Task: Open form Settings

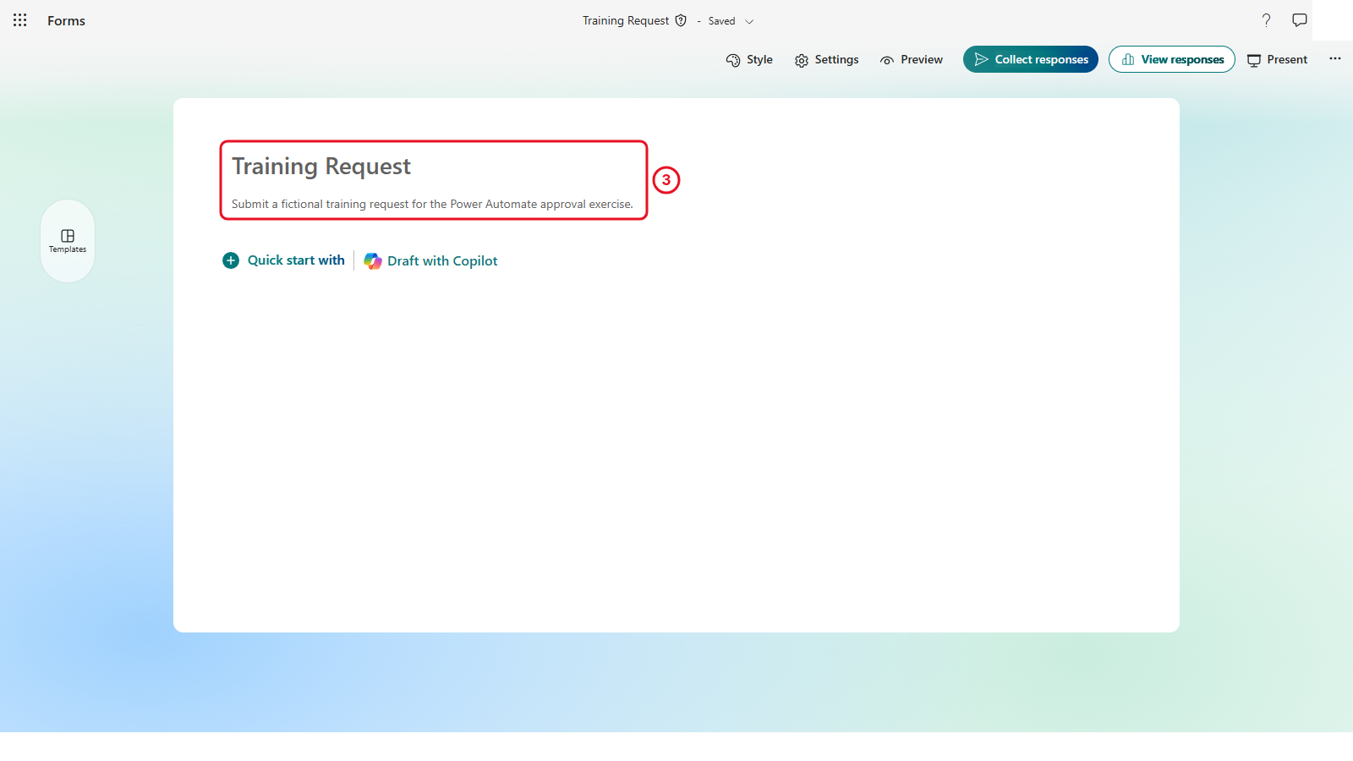Action: (x=826, y=60)
